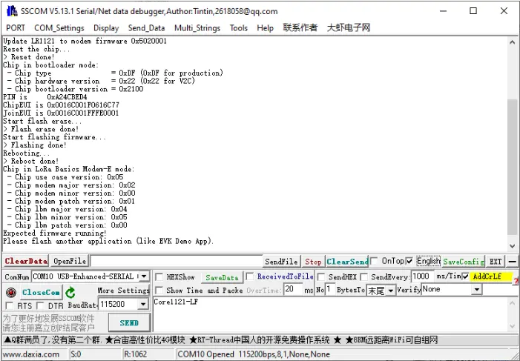The image size is (520, 361).
Task: Click the green refresh ports icon
Action: (x=70, y=292)
